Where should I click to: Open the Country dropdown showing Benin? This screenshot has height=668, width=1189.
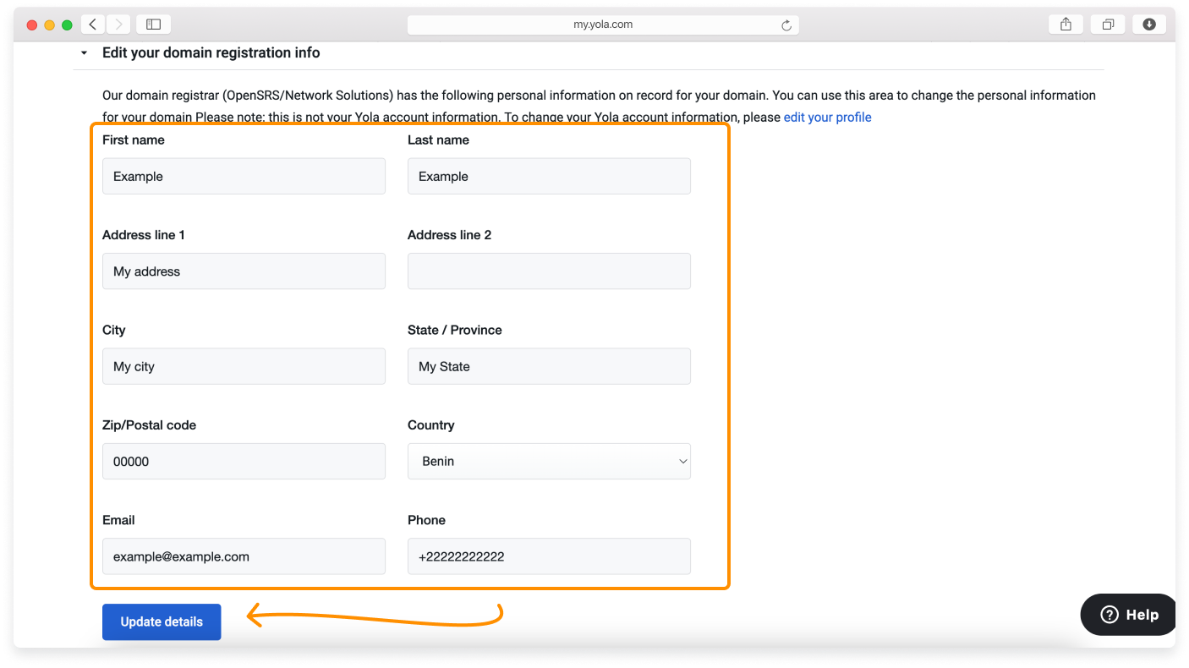pyautogui.click(x=548, y=461)
